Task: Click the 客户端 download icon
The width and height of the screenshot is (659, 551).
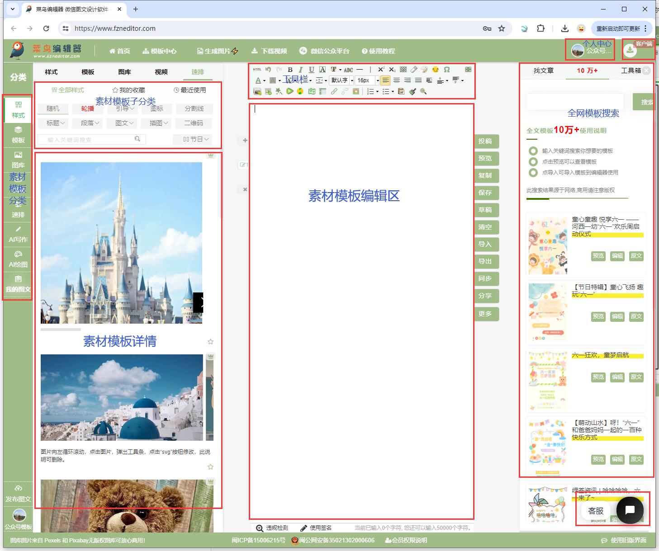Action: (x=630, y=51)
